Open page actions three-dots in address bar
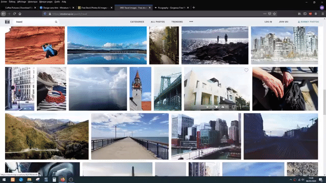The height and width of the screenshot is (183, 326). coord(265,14)
